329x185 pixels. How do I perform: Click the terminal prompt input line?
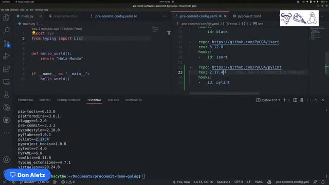tap(144, 176)
